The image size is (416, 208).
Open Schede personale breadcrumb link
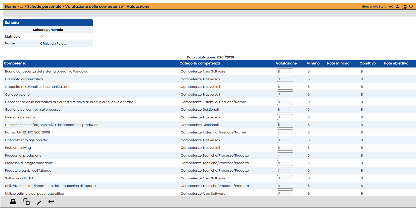(x=44, y=7)
